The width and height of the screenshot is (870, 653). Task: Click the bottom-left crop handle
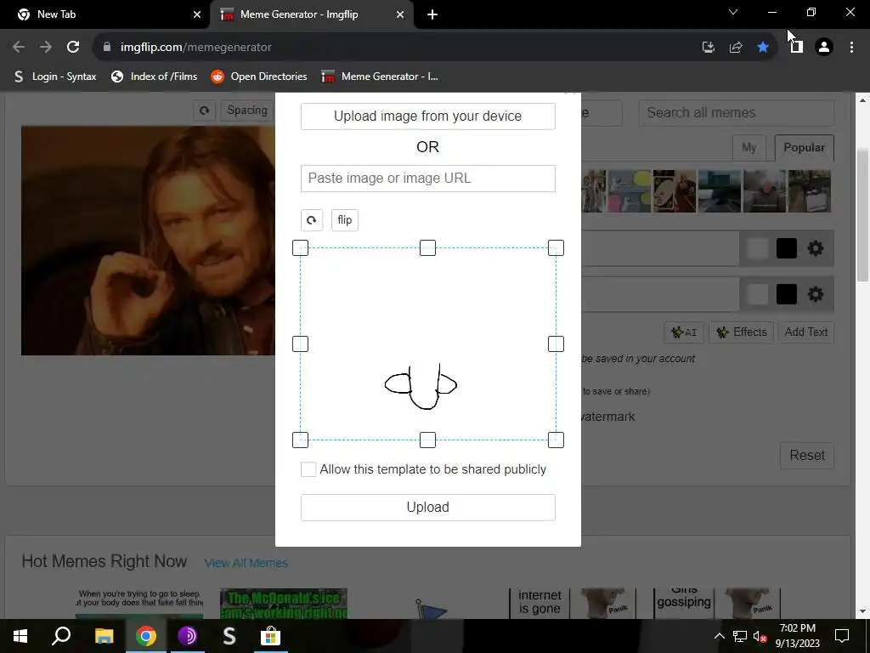click(x=300, y=440)
